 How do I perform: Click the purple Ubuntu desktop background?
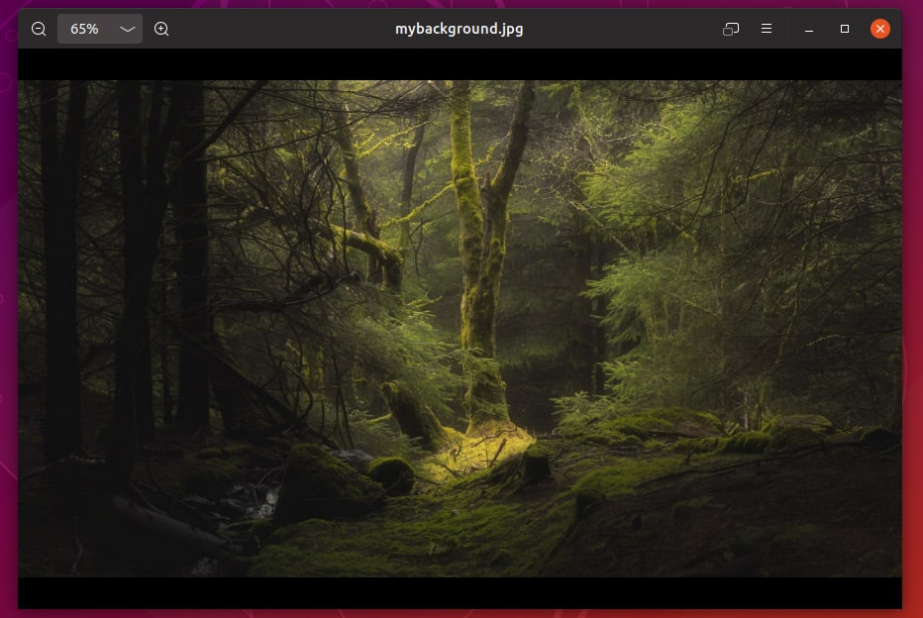click(8, 396)
